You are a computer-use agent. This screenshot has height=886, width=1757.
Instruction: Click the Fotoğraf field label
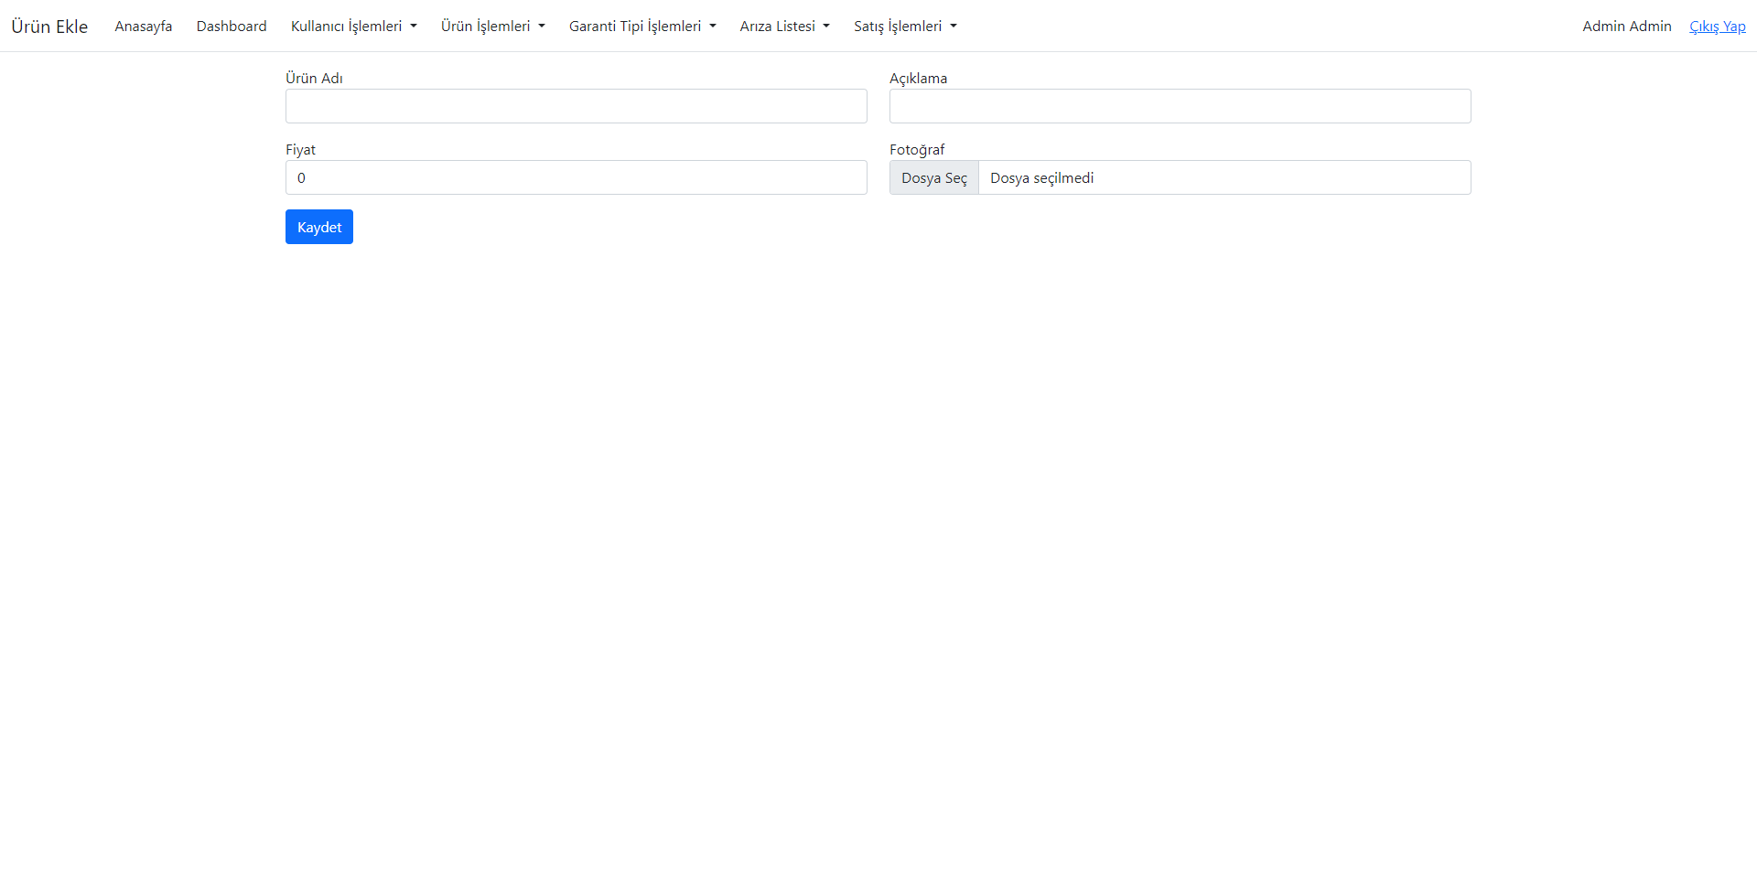tap(918, 149)
